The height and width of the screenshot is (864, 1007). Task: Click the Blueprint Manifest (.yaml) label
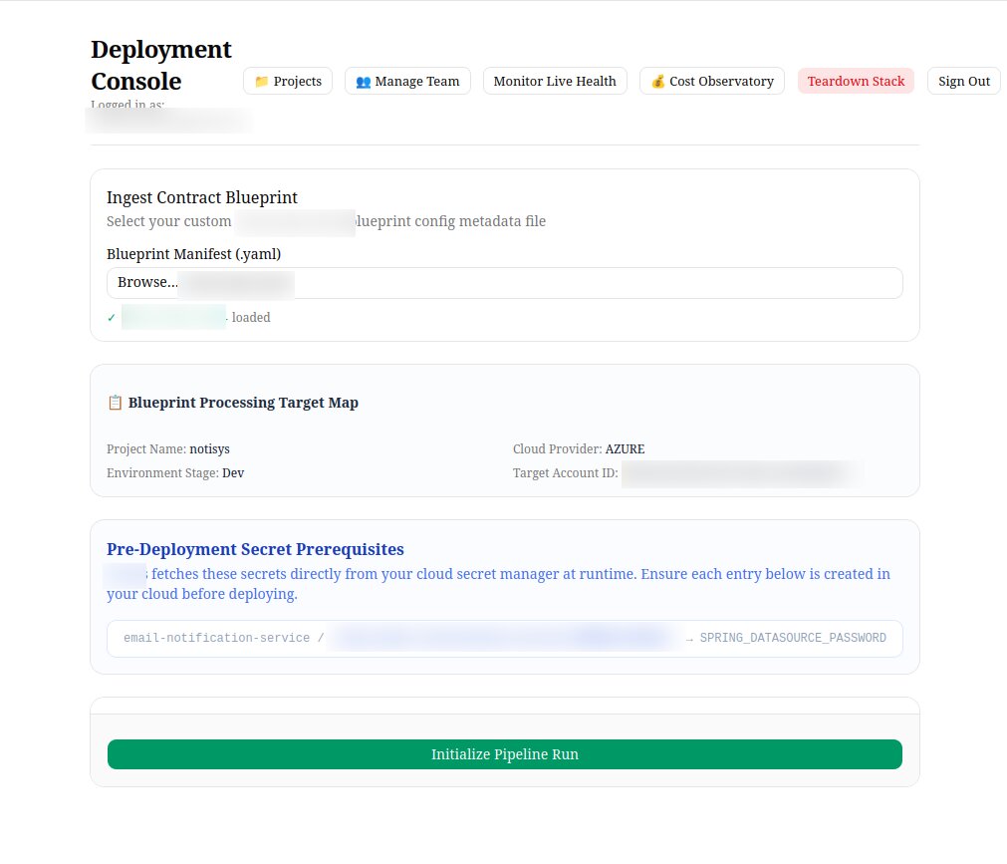[193, 254]
